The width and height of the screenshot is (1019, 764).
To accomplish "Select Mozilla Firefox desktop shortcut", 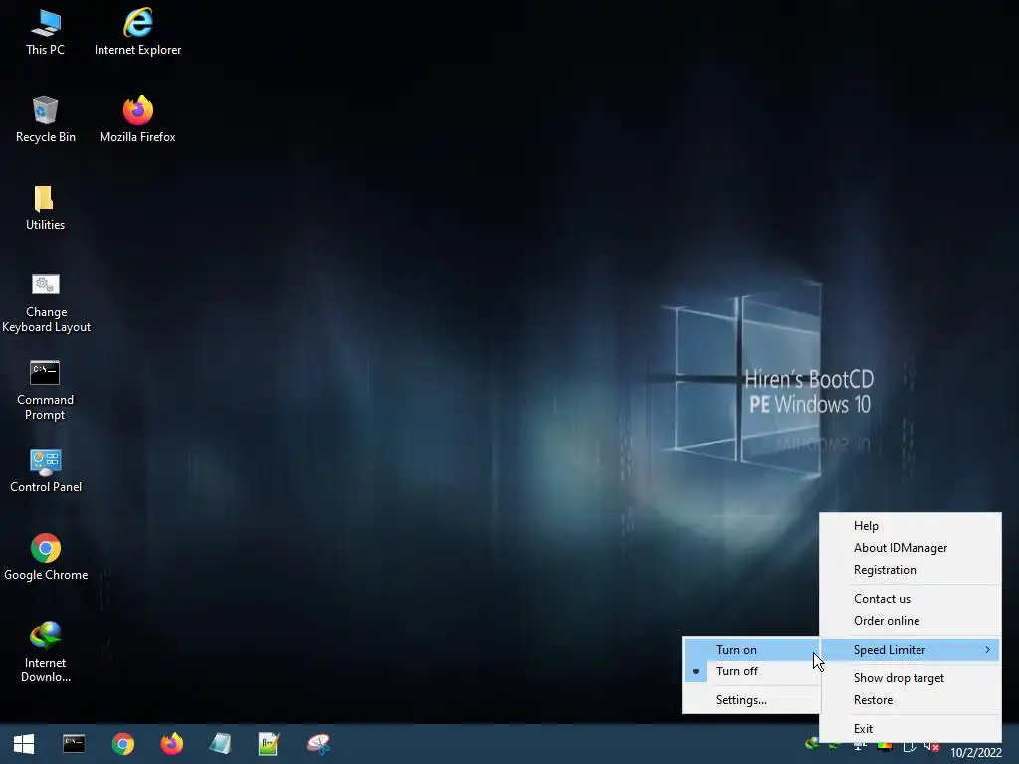I will (137, 119).
